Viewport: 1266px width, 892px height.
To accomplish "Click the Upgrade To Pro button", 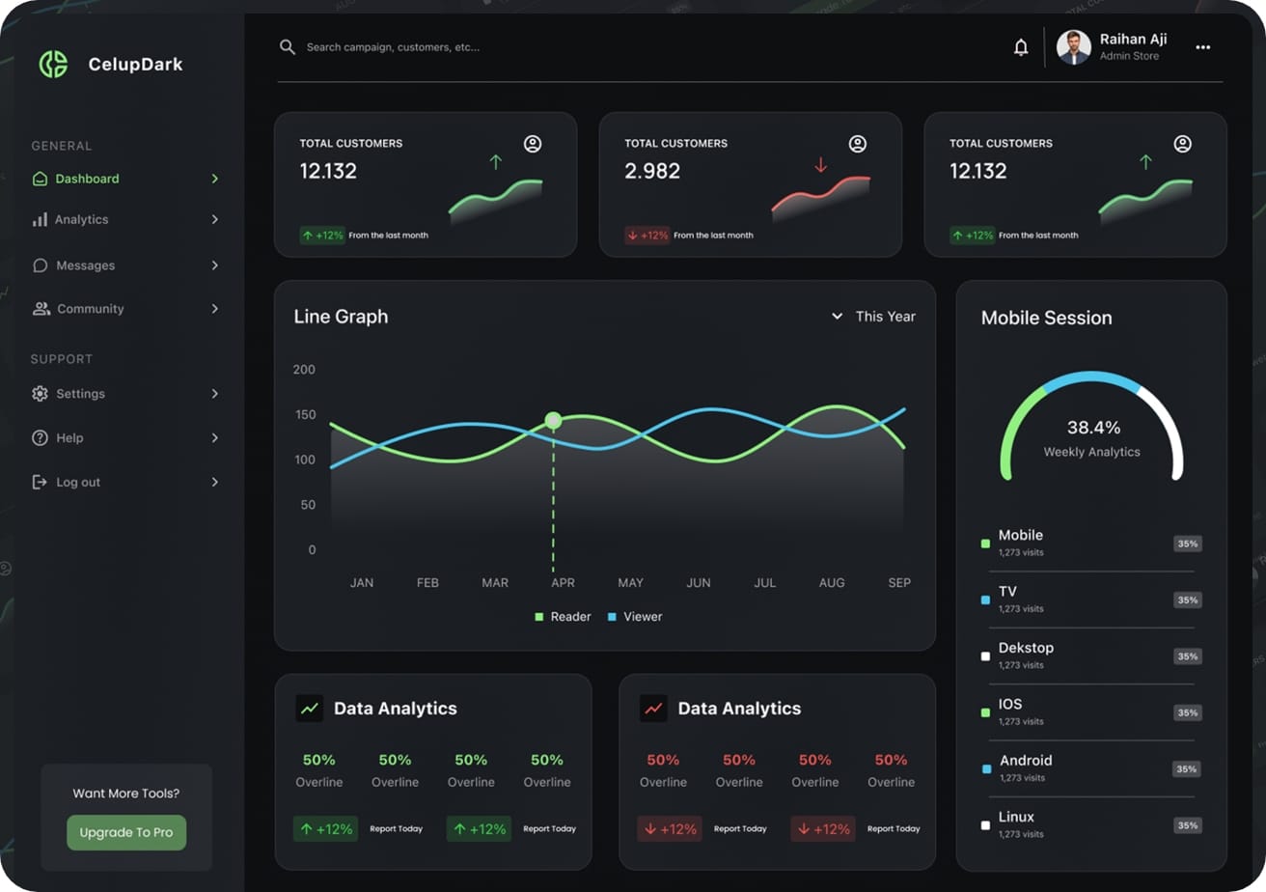I will pyautogui.click(x=126, y=832).
